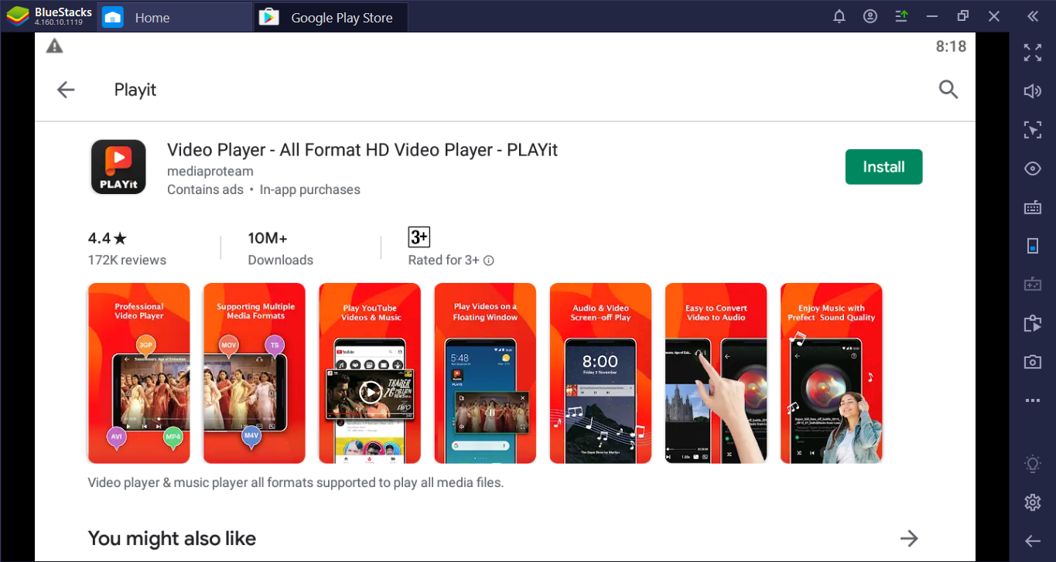Click the warning triangle in status bar
Image resolution: width=1056 pixels, height=562 pixels.
54,46
